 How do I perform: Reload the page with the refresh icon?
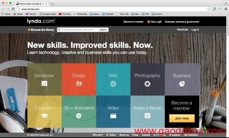point(13,9)
